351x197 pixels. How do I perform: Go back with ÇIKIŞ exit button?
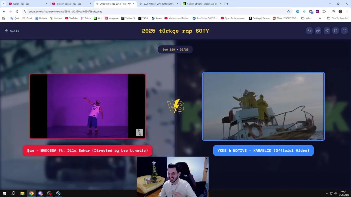[x=12, y=31]
